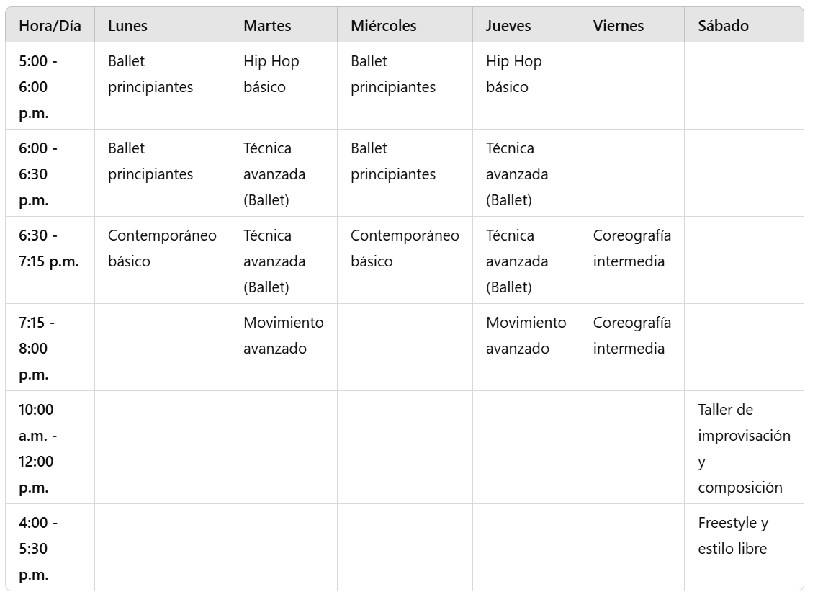Click Thursday's Movimiento avanzado cell

tap(526, 348)
